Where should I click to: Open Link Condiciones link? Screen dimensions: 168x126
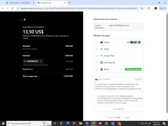[x=111, y=89]
